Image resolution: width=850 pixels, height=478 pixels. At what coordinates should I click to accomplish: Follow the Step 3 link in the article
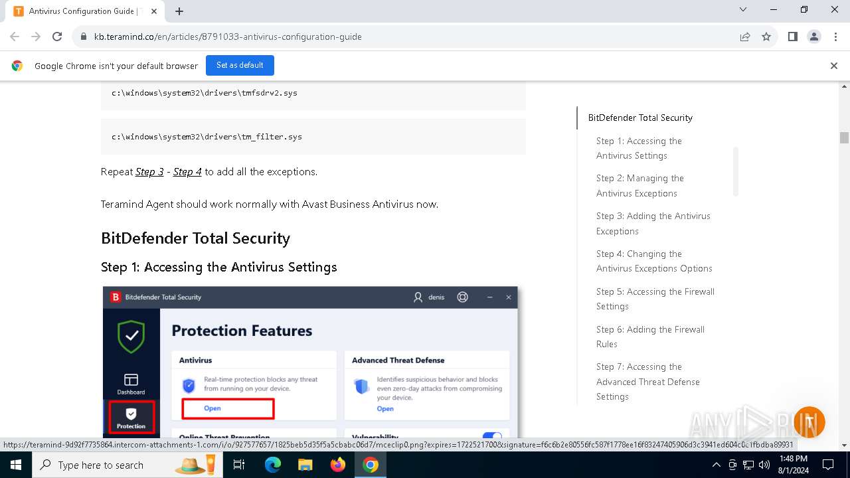click(x=149, y=172)
